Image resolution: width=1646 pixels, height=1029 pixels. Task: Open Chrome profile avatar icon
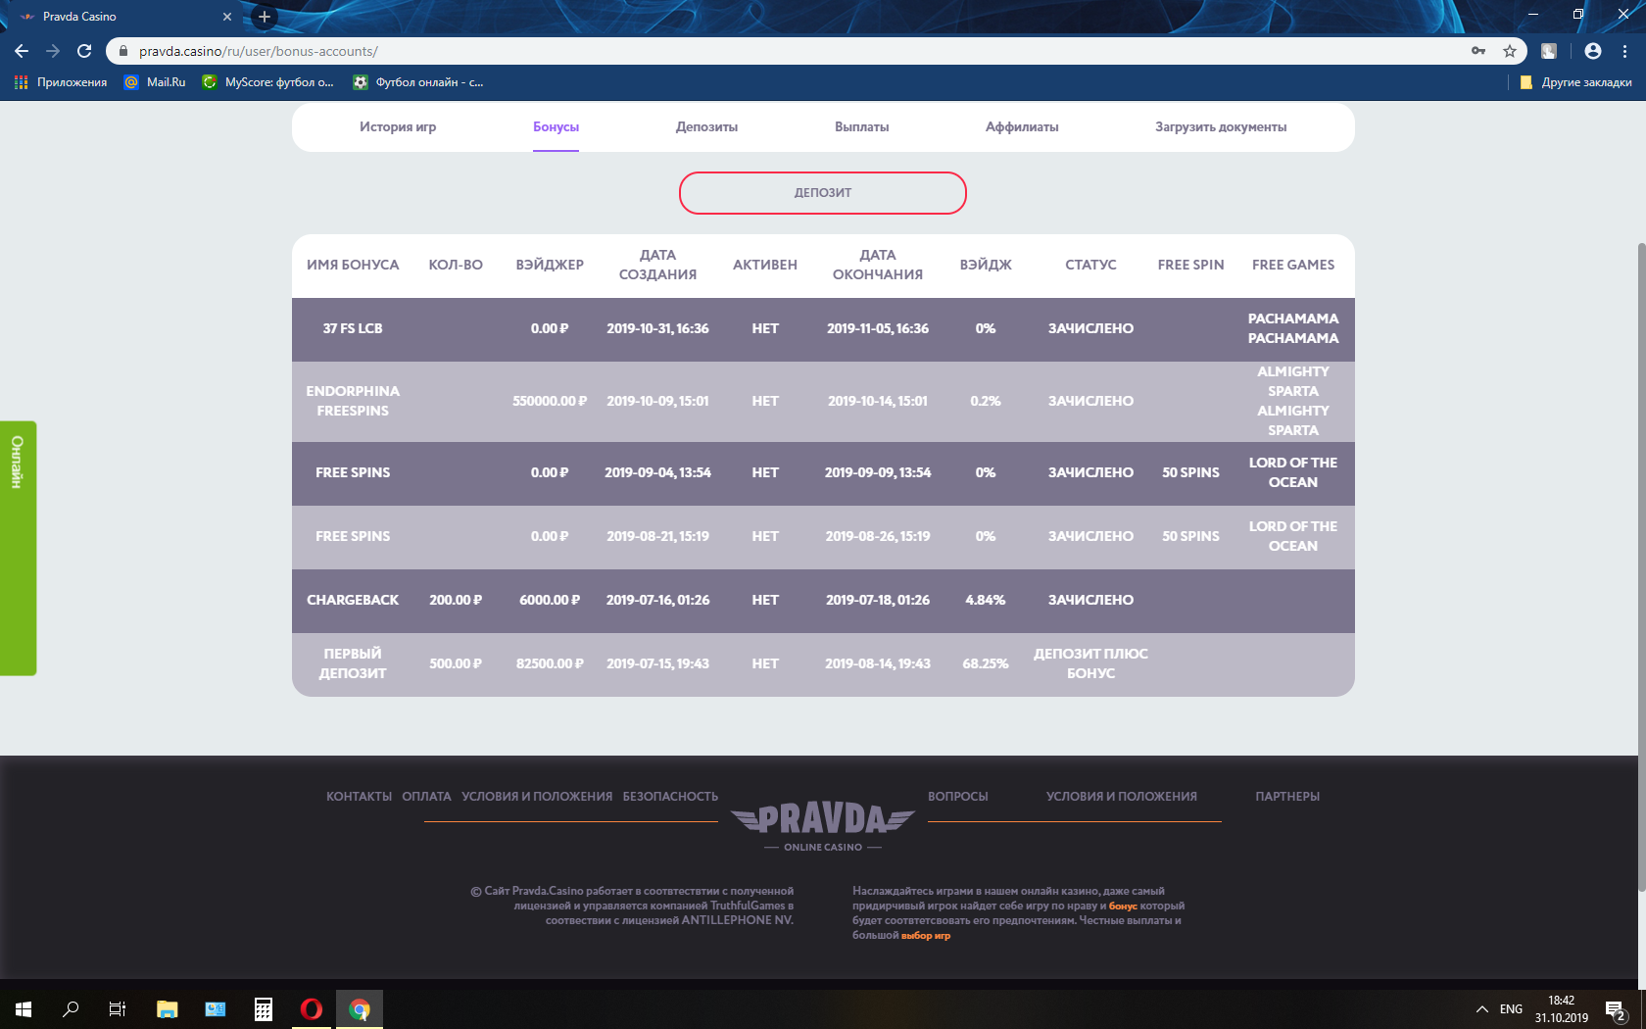click(1593, 51)
